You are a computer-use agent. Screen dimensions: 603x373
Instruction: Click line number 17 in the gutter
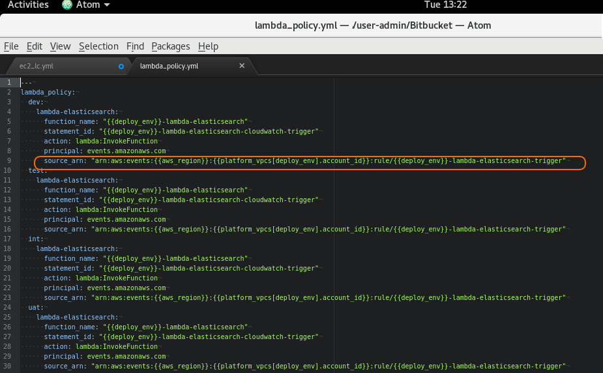click(9, 239)
